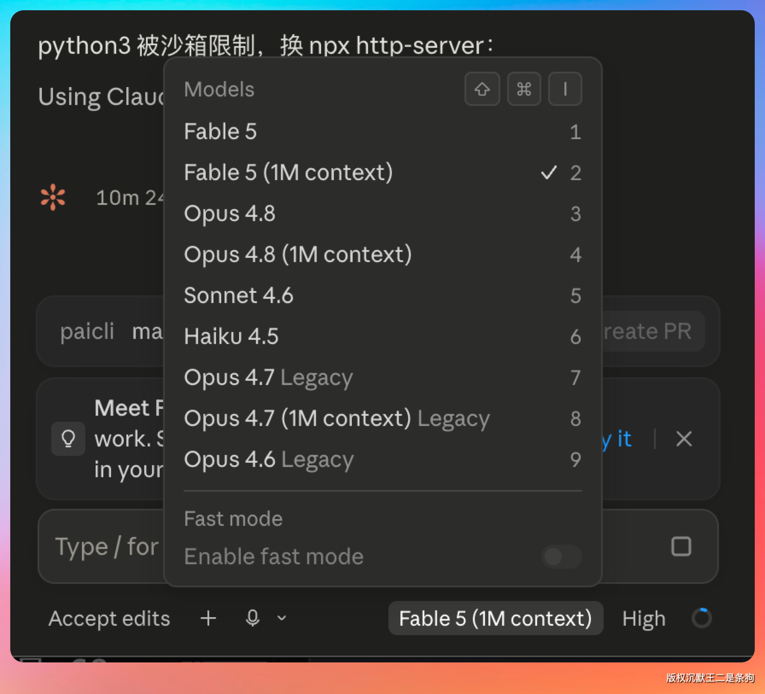765x694 pixels.
Task: Open the Fable 5 (1M context) model selector
Action: coord(496,618)
